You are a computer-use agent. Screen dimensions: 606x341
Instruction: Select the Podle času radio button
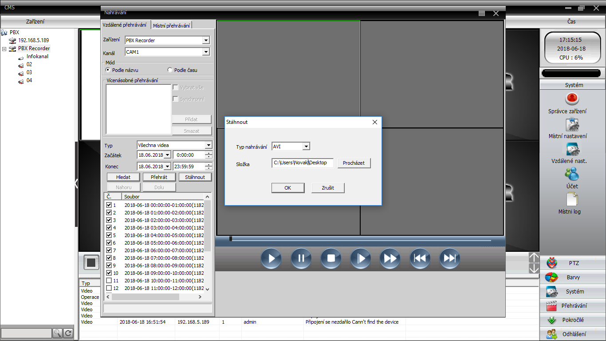(170, 70)
